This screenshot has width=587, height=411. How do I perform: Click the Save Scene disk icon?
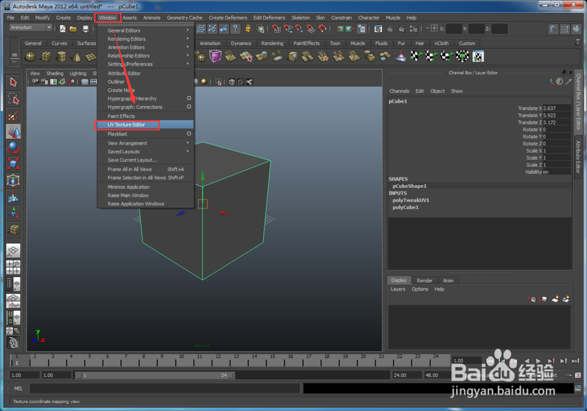pyautogui.click(x=85, y=29)
